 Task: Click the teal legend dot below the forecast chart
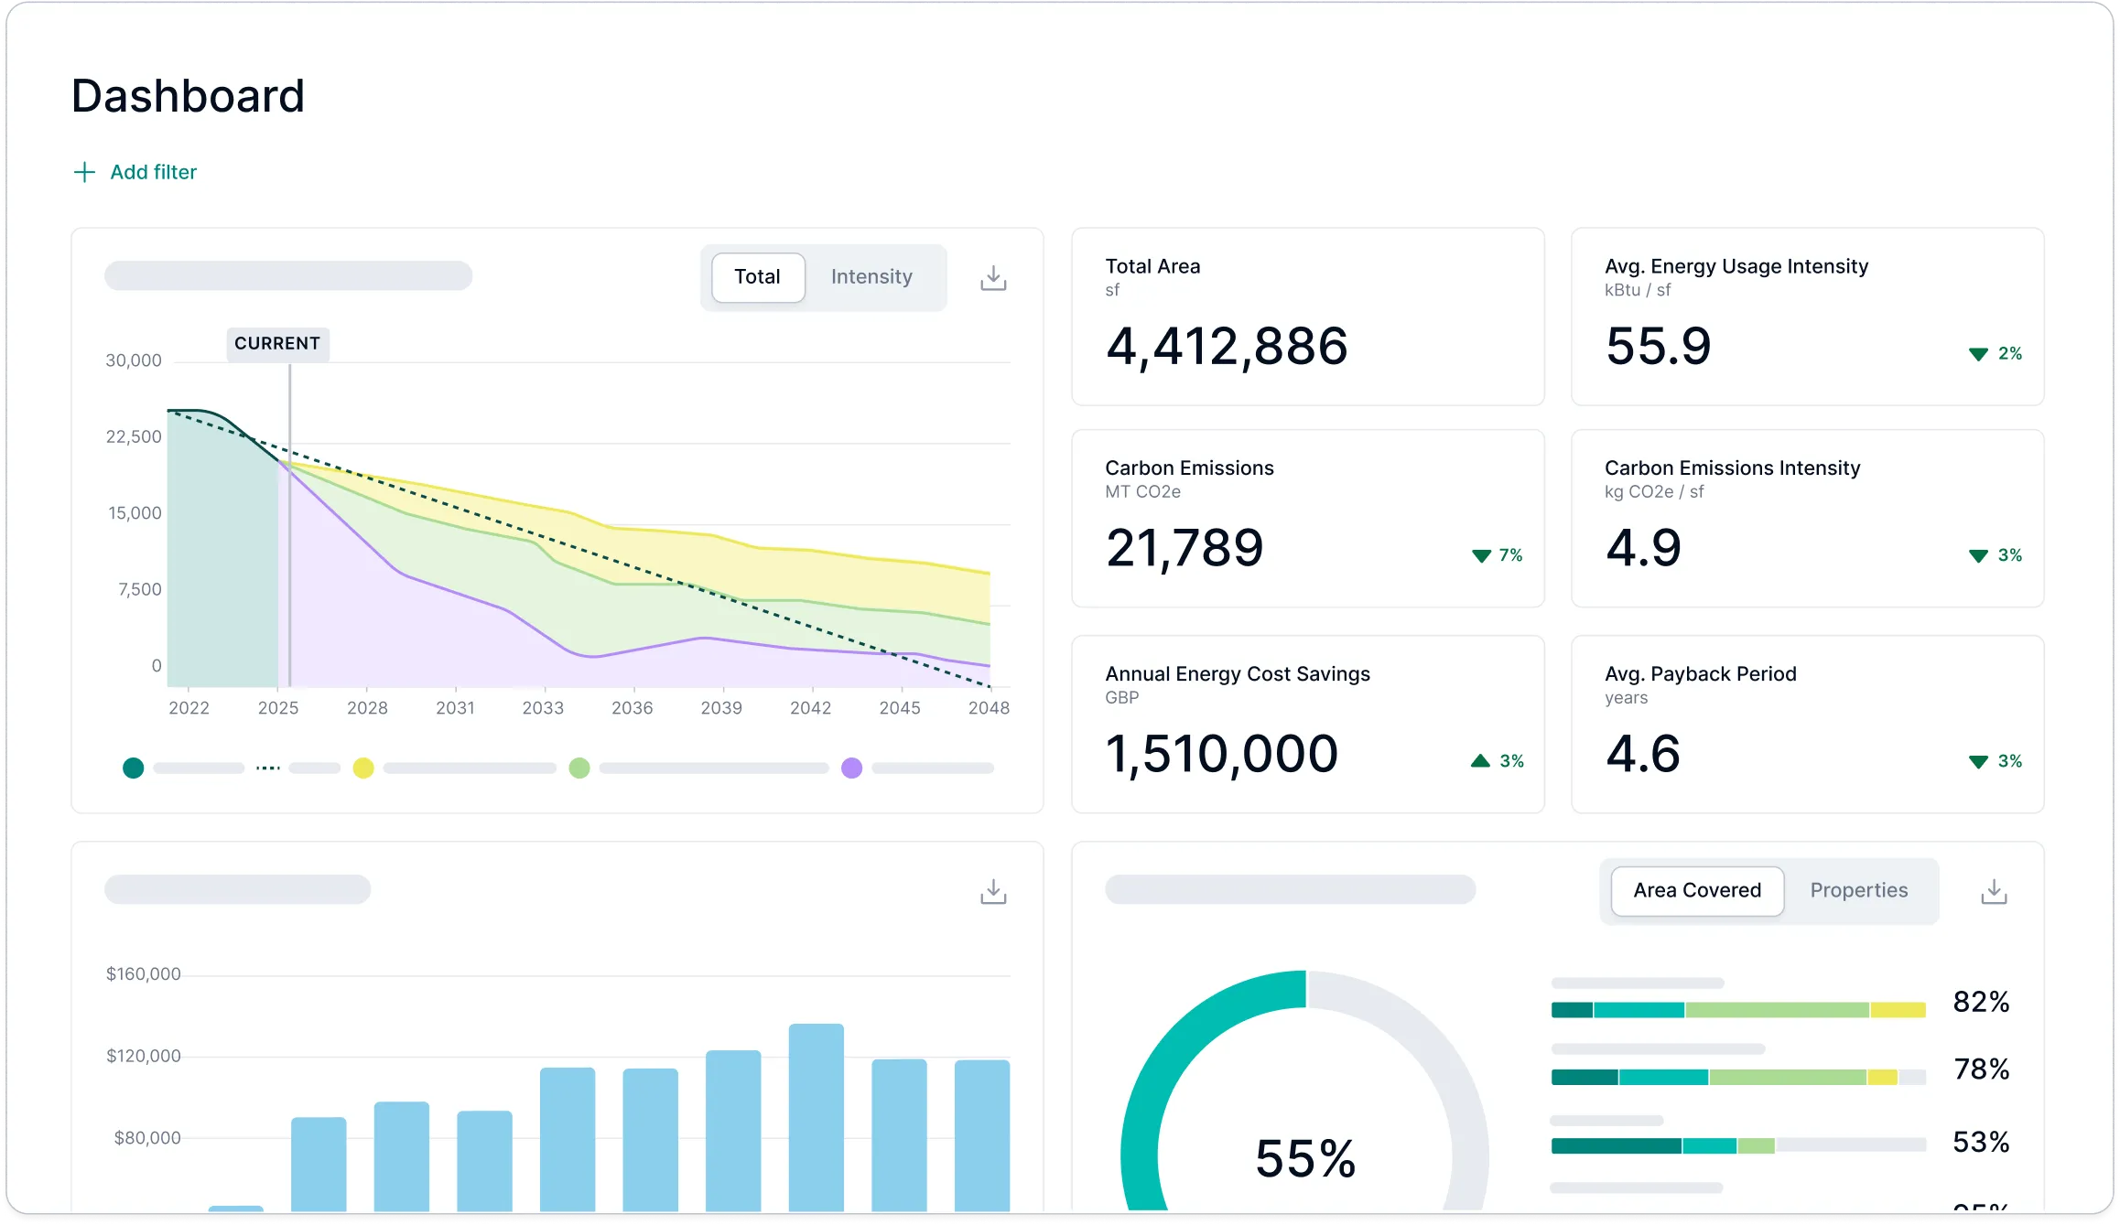133,768
